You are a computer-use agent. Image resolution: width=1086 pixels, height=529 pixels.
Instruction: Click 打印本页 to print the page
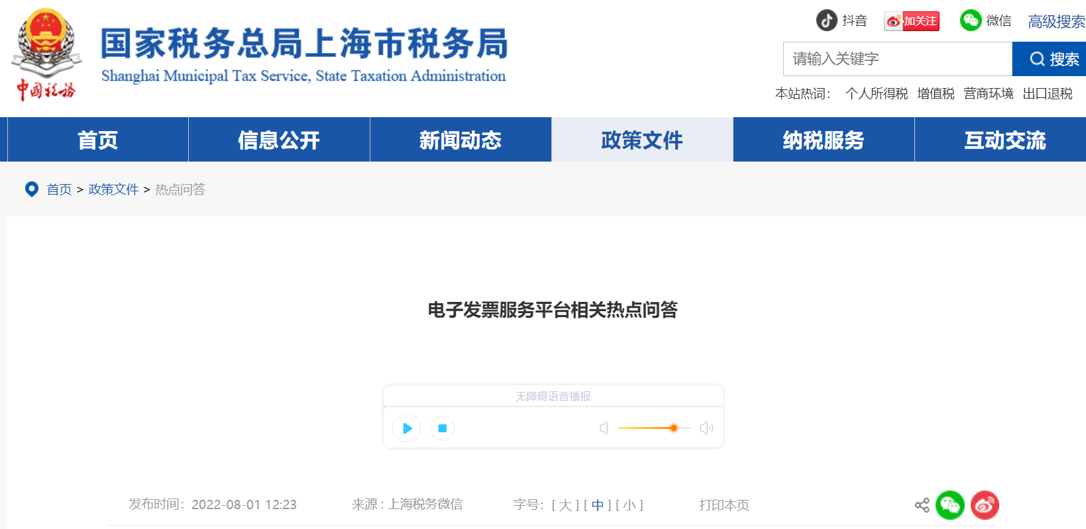click(724, 505)
